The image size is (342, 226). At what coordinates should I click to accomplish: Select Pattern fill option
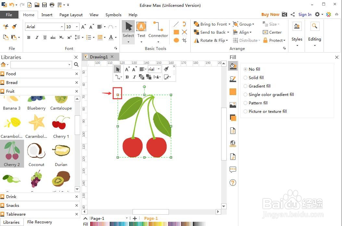(x=255, y=103)
